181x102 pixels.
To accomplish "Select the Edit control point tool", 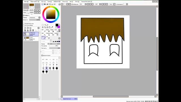I will click(x=44, y=34).
